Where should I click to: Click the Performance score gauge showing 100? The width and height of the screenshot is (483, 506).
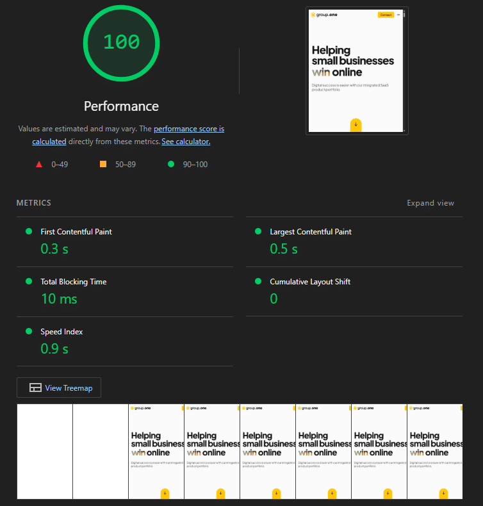[x=121, y=42]
